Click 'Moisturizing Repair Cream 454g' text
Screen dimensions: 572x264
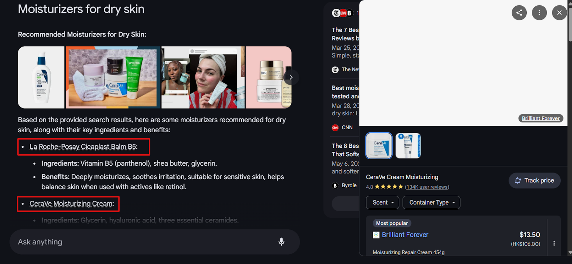point(408,252)
